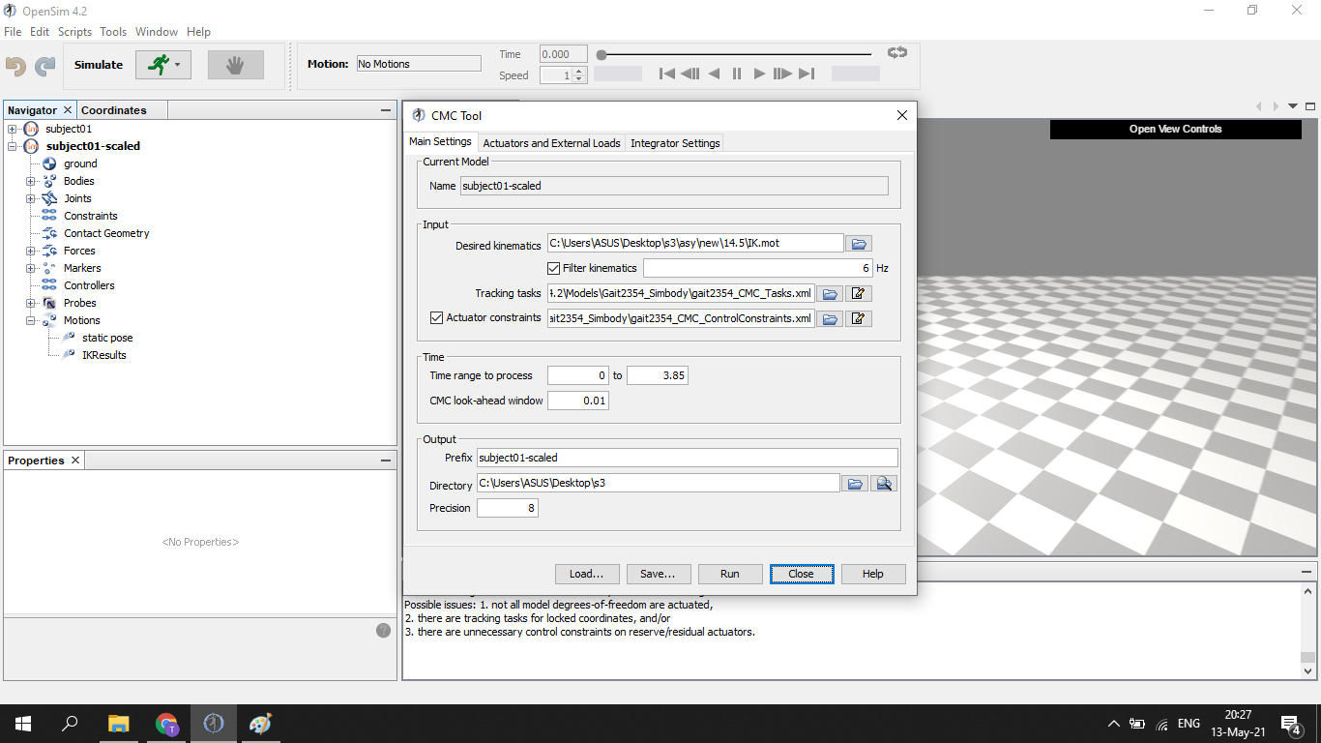Viewport: 1321px width, 743px height.
Task: Expand the Probes node
Action: (x=30, y=303)
